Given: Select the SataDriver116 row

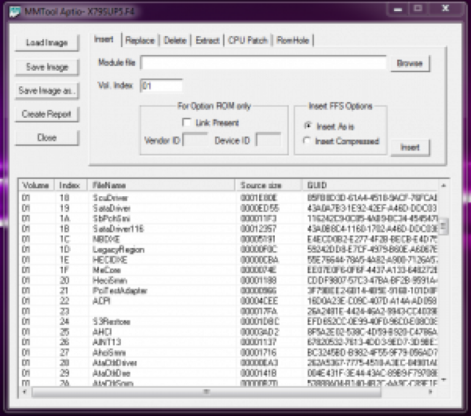Looking at the screenshot, I should click(228, 229).
